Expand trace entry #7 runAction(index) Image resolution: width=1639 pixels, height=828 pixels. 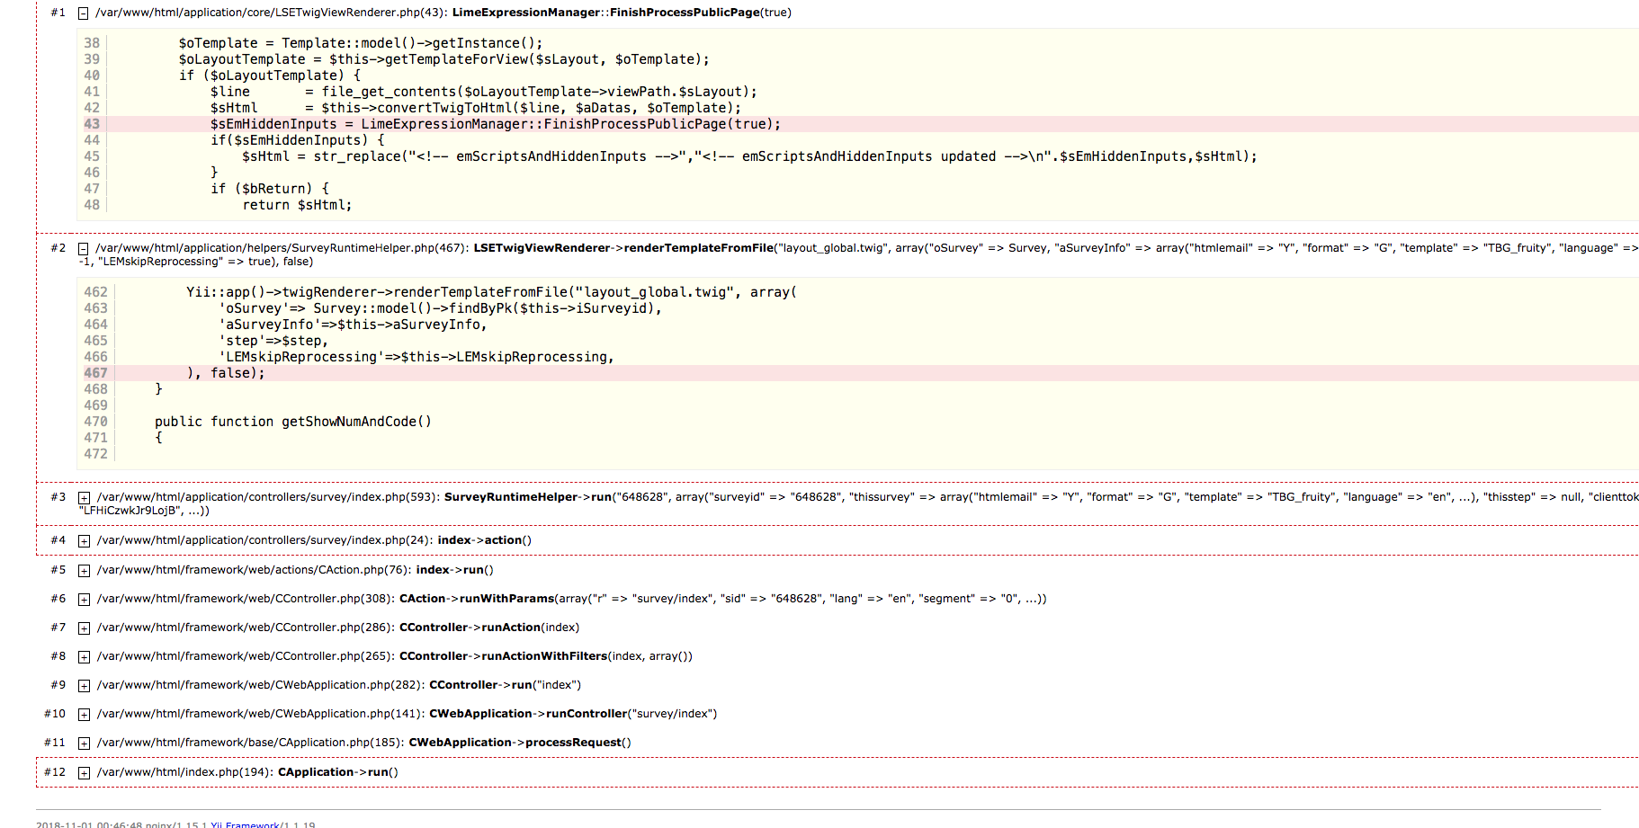[x=84, y=628]
